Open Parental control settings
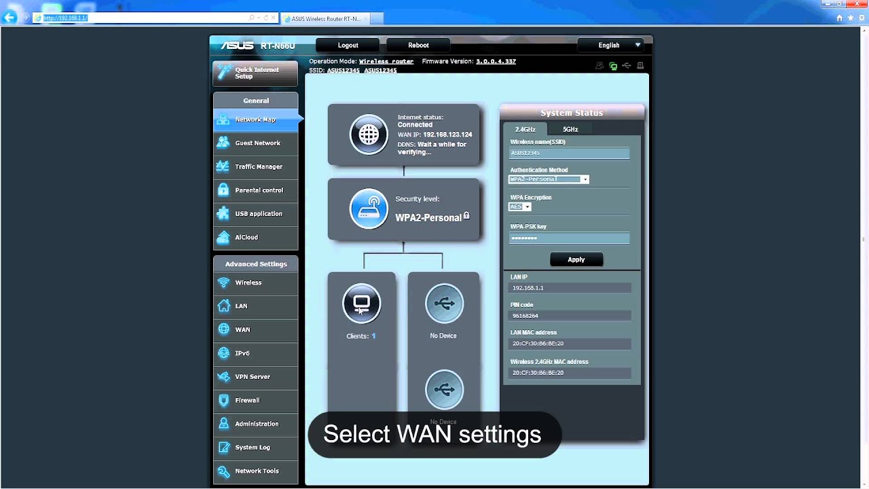Viewport: 869px width, 489px height. (255, 190)
